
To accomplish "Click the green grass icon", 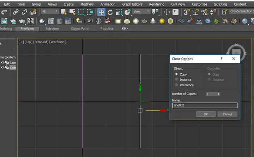I will click(216, 21).
